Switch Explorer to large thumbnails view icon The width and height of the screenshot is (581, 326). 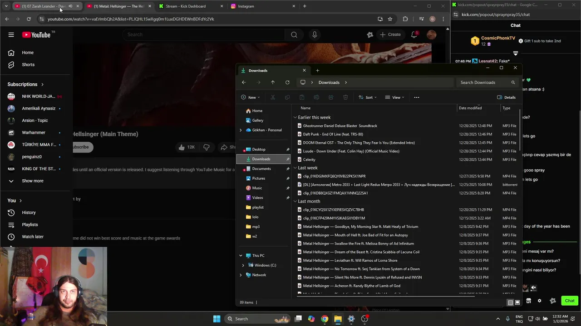click(517, 302)
